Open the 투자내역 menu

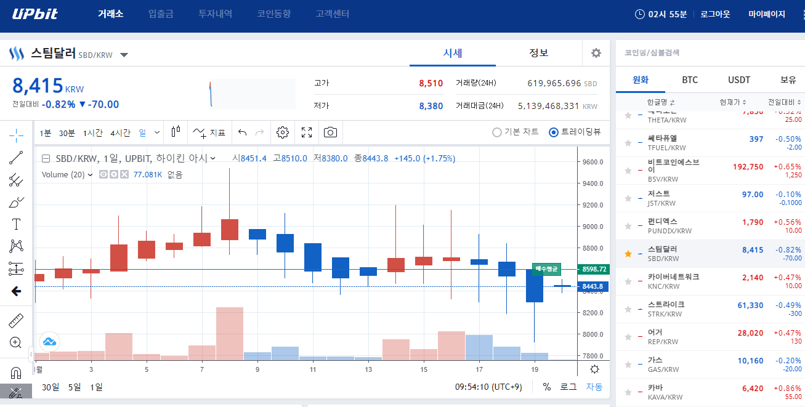(216, 14)
